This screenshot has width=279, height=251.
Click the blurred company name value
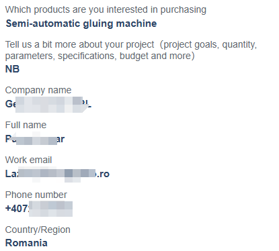(x=48, y=104)
